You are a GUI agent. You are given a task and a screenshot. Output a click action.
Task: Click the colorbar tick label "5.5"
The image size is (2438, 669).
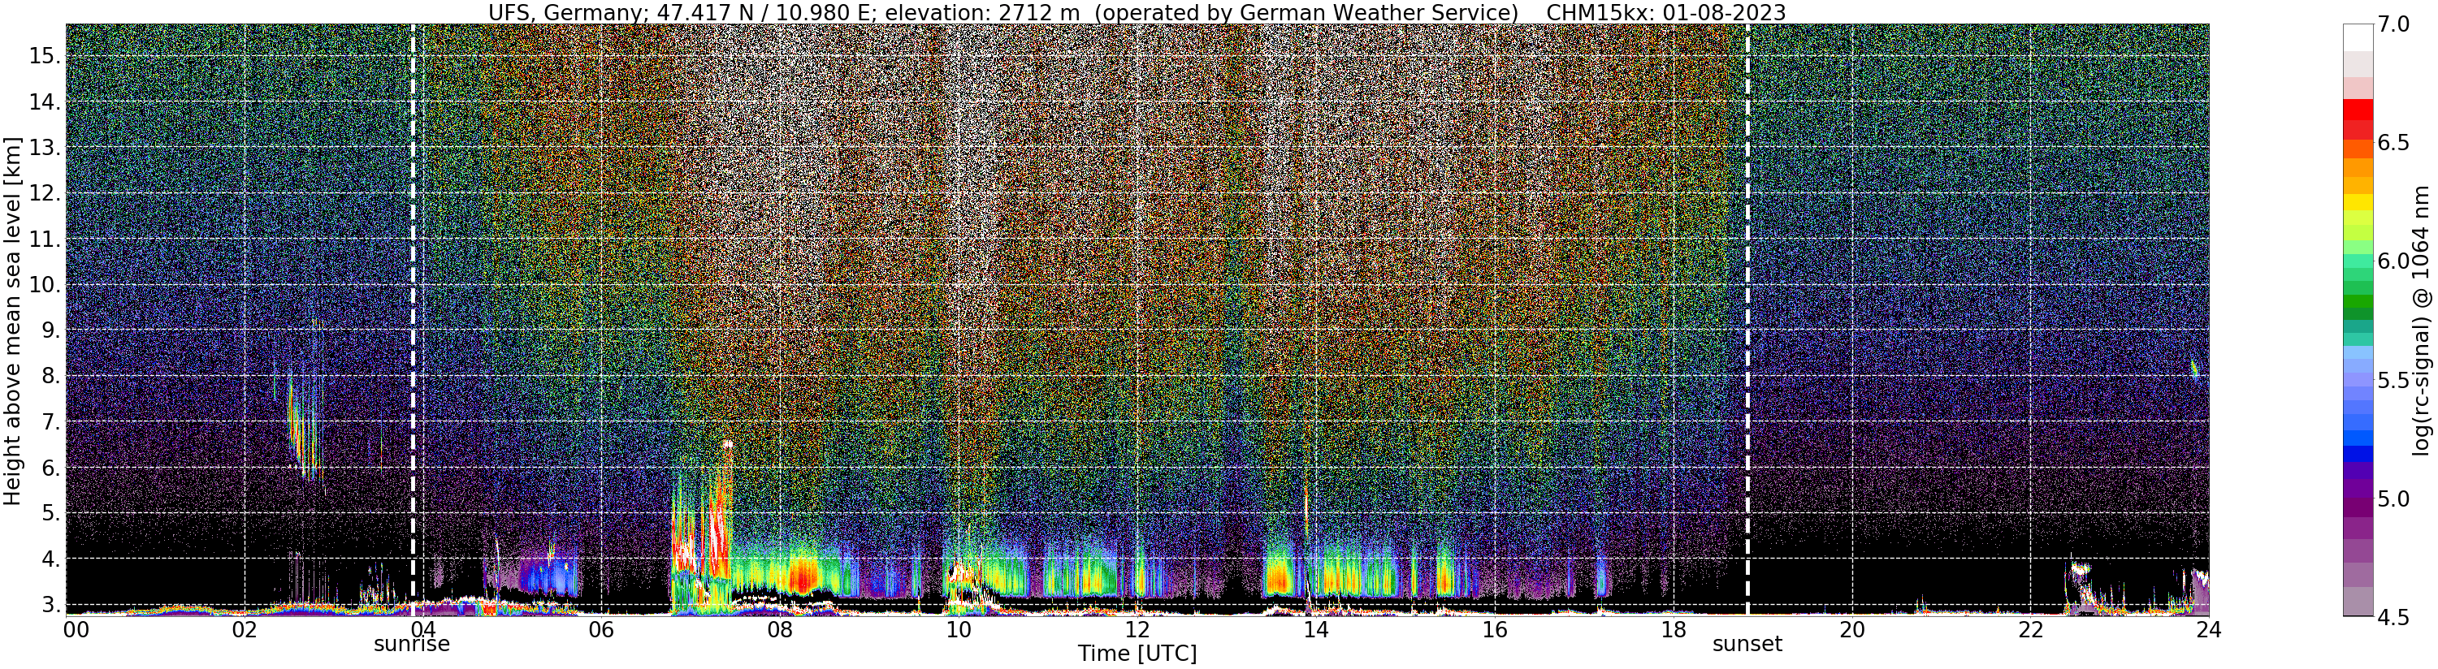(x=2393, y=379)
